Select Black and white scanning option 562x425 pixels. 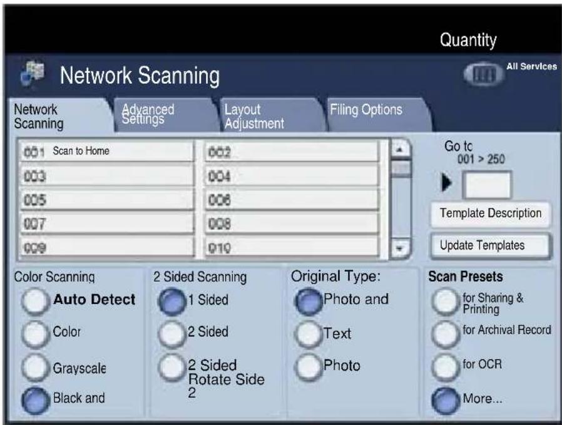(x=35, y=399)
